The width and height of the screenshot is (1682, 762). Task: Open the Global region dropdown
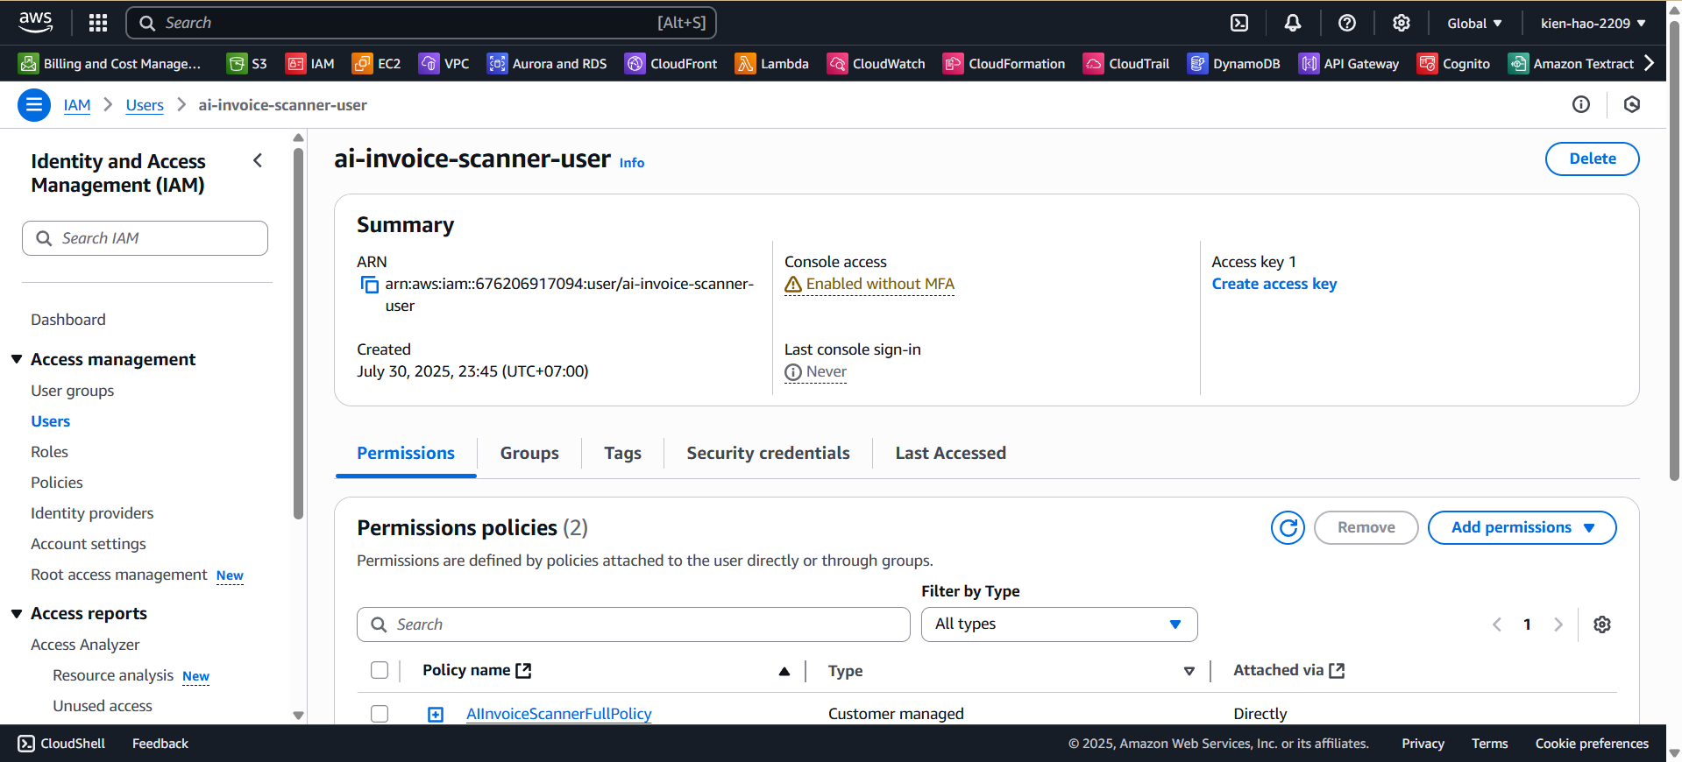[x=1474, y=24]
